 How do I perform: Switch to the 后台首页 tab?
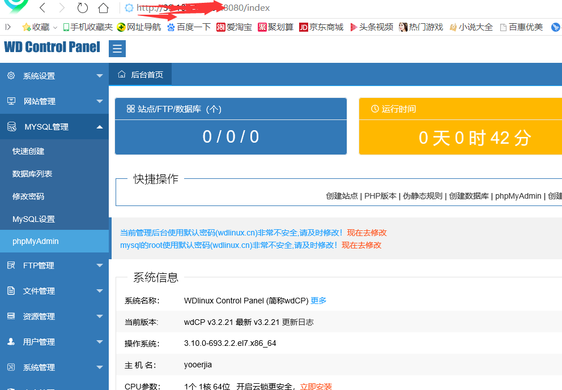click(x=140, y=75)
